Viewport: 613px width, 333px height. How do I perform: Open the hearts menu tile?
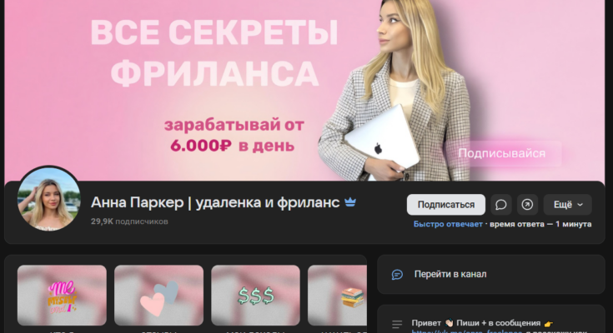158,295
